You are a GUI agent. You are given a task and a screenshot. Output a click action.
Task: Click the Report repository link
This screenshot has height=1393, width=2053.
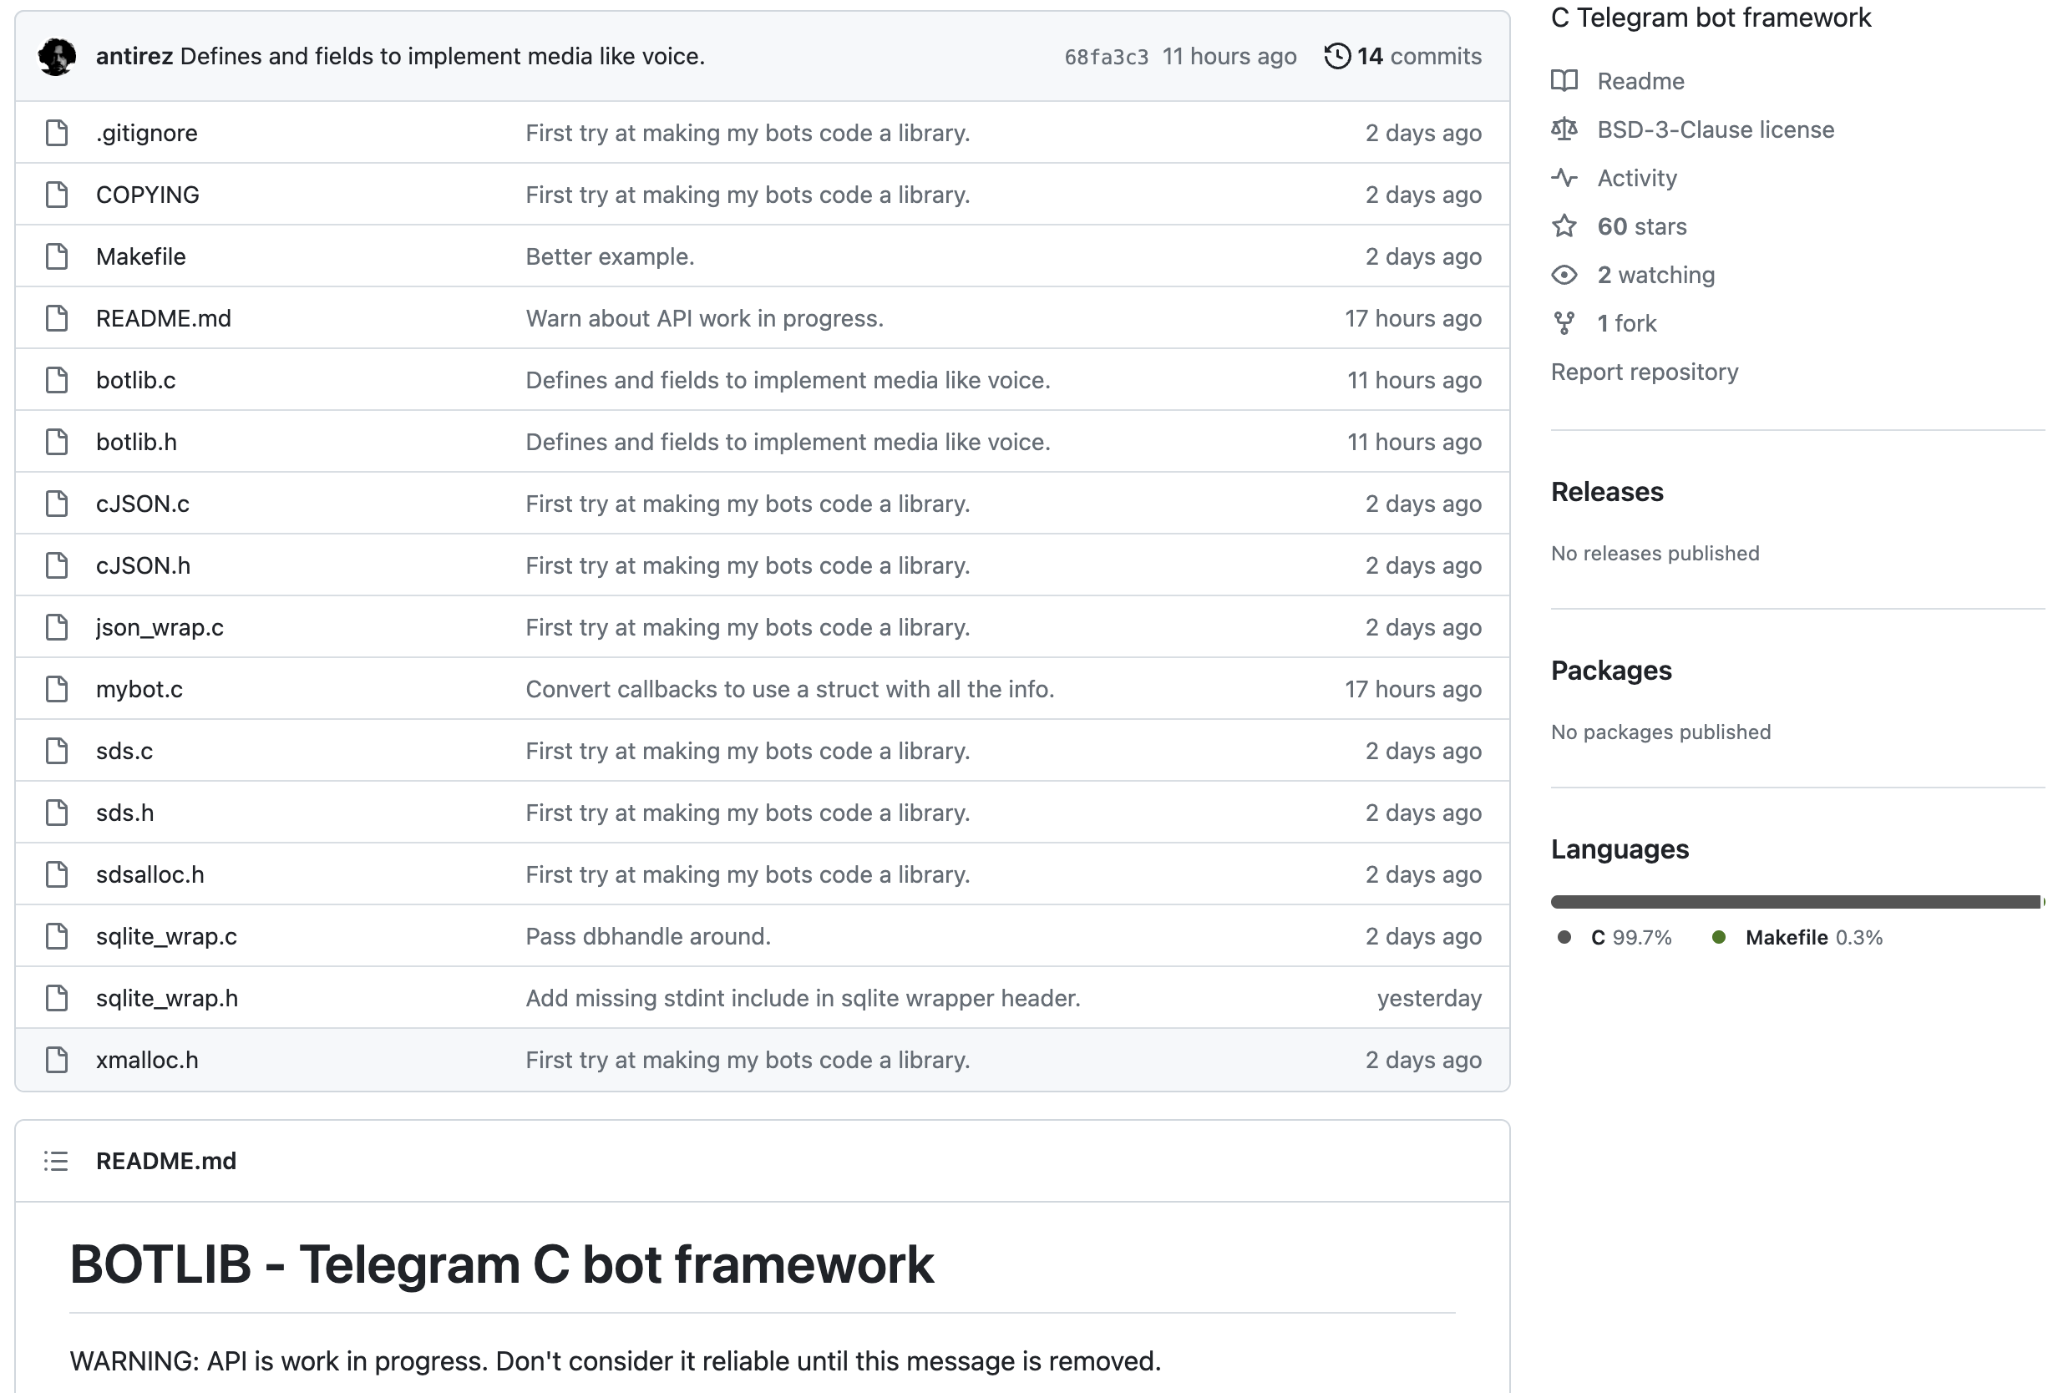click(x=1645, y=371)
